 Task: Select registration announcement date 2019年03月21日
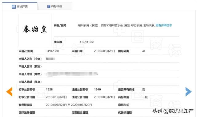point(104,97)
